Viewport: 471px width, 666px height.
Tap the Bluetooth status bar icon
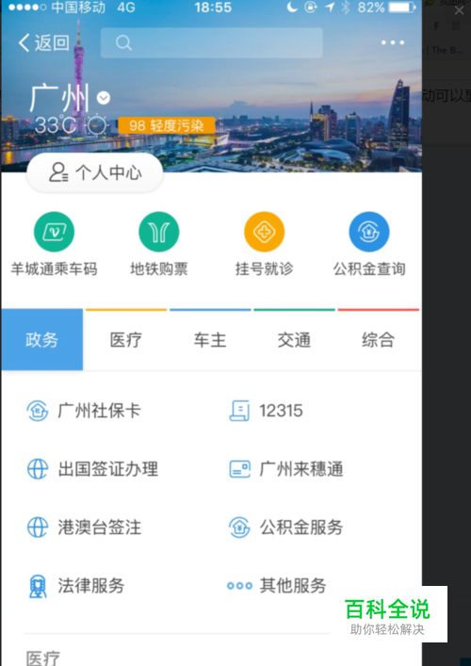click(x=346, y=8)
